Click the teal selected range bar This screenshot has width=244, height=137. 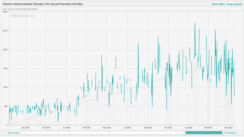click(x=204, y=133)
